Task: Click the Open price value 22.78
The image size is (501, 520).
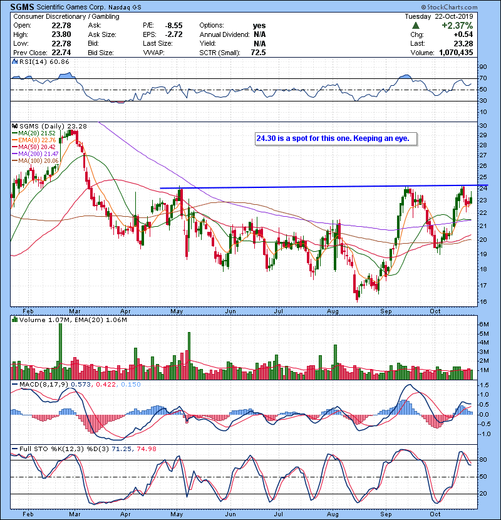Action: pos(61,25)
